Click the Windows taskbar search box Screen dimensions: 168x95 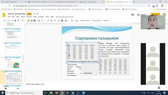24,93
